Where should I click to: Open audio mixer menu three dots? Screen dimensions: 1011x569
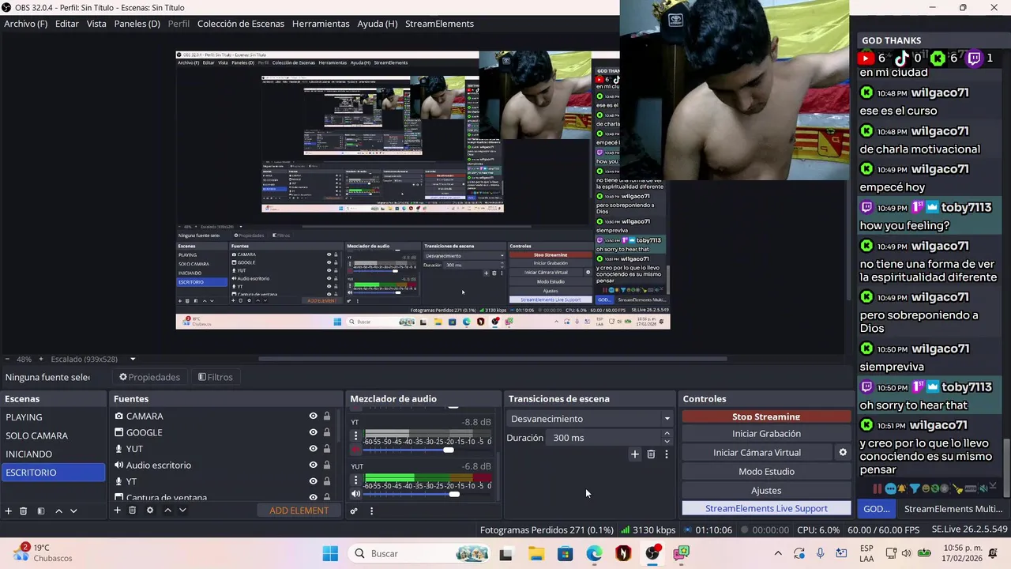[371, 511]
